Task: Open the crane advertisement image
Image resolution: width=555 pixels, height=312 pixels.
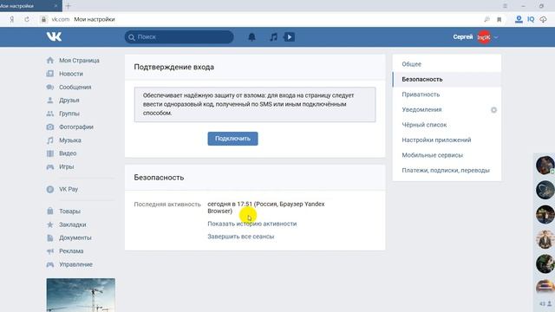Action: pos(81,295)
